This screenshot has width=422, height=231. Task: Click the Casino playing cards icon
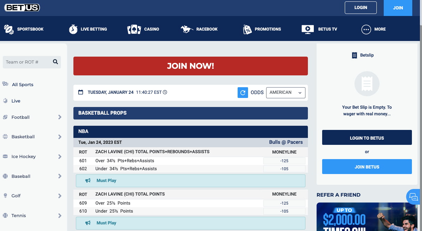[134, 29]
